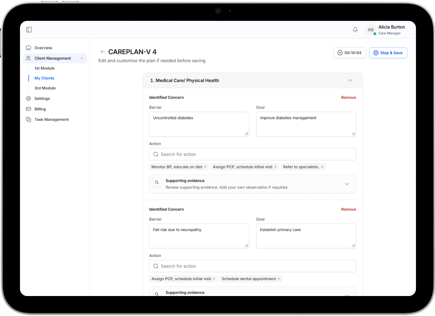435x316 pixels.
Task: Open the Task Management menu item
Action: (52, 119)
